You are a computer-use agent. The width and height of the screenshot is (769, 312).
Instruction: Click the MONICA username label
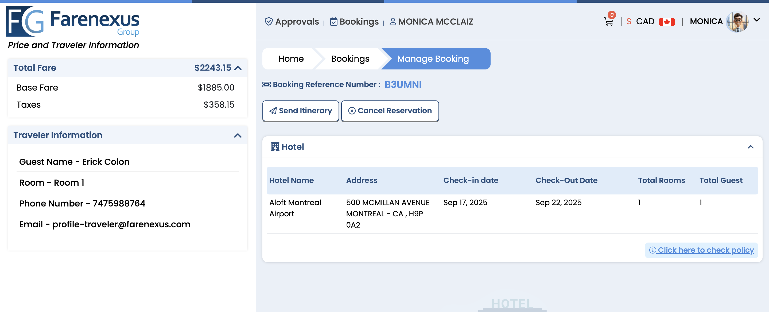point(706,21)
